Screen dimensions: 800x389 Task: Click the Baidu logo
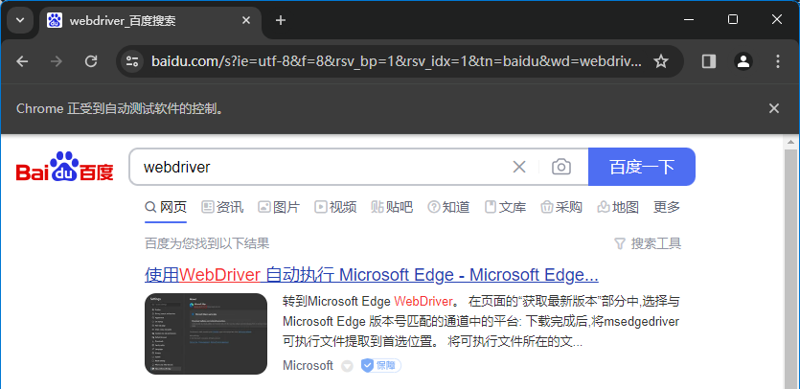[65, 167]
